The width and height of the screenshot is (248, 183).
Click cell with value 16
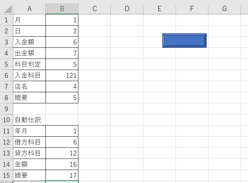pyautogui.click(x=62, y=164)
